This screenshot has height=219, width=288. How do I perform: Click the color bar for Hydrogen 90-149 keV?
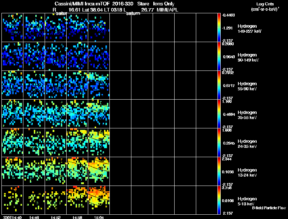[219, 56]
